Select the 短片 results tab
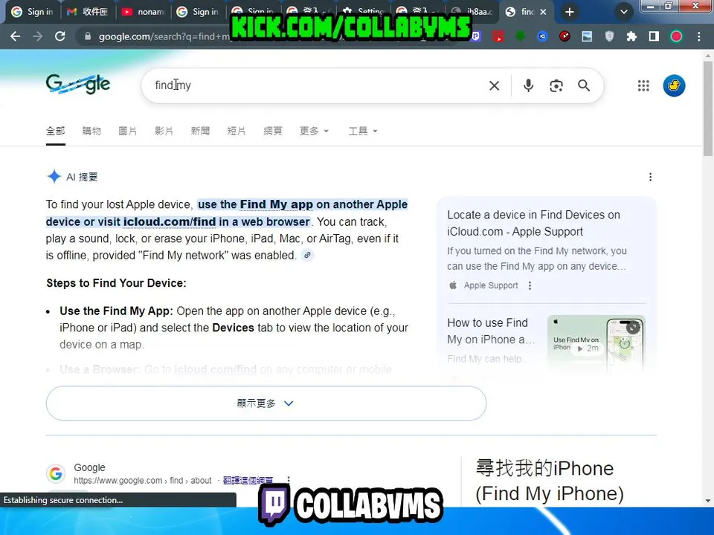This screenshot has height=535, width=714. pos(237,131)
